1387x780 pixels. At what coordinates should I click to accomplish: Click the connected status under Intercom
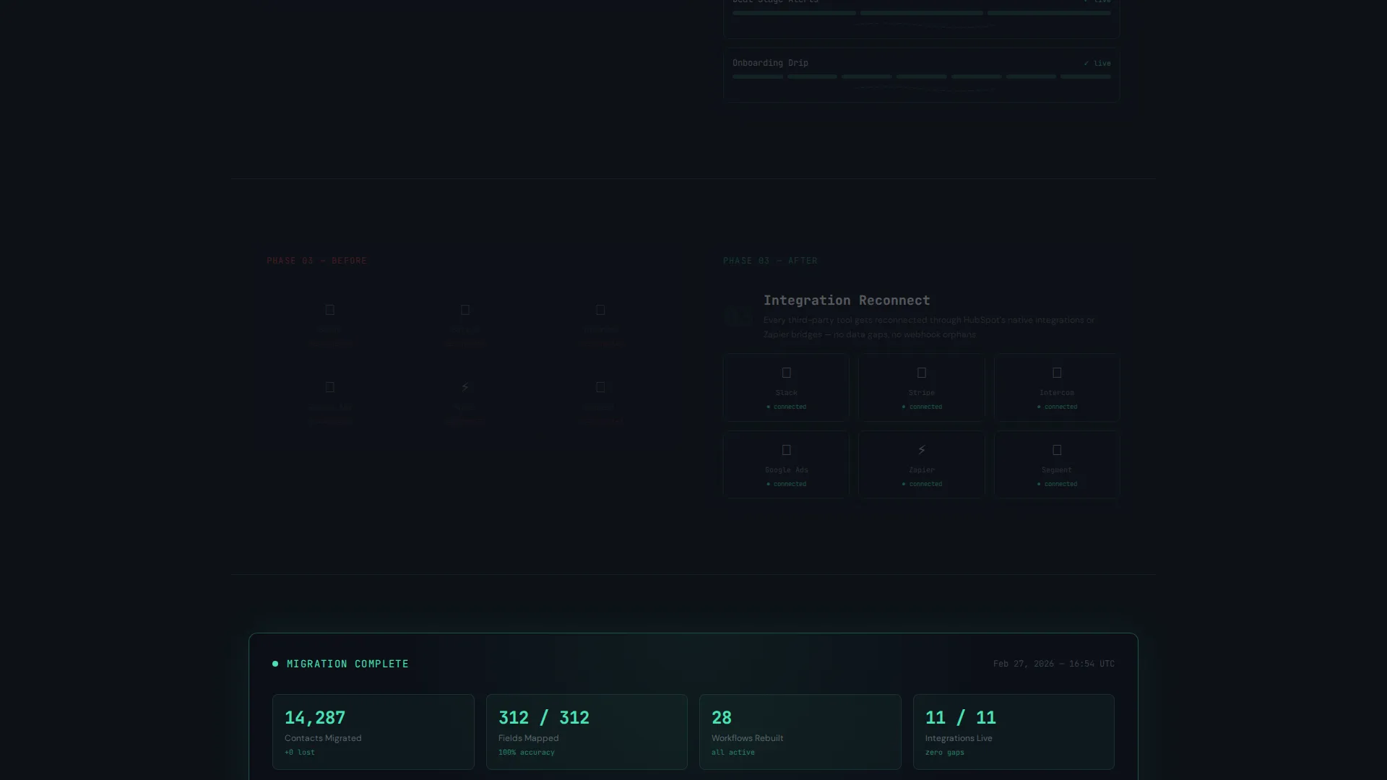coord(1057,407)
